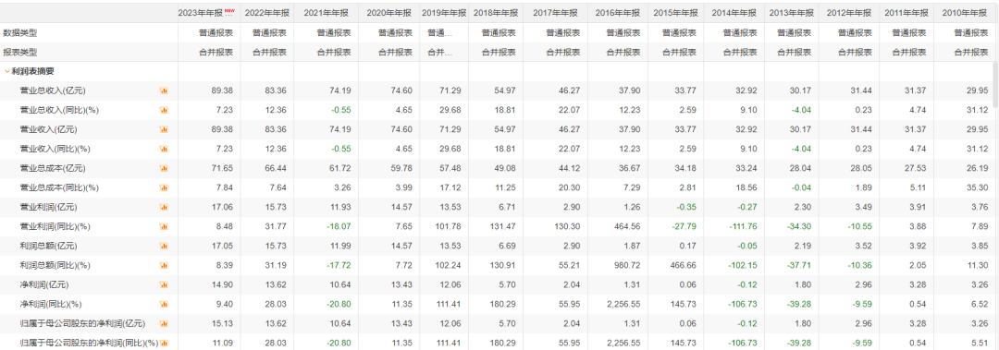Viewport: 999px width, 350px height.
Task: Open chart icon for 利润总额(亿元) row
Action: 164,247
